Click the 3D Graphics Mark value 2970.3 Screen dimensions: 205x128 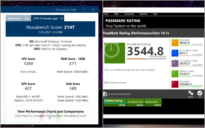[x=184, y=63]
